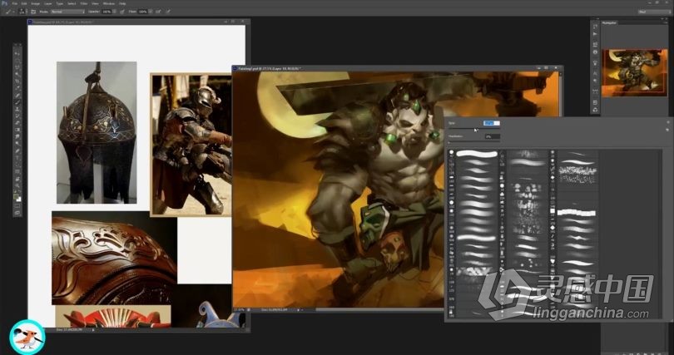The width and height of the screenshot is (674, 355).
Task: Create new brush preset from this brush
Action: (668, 130)
